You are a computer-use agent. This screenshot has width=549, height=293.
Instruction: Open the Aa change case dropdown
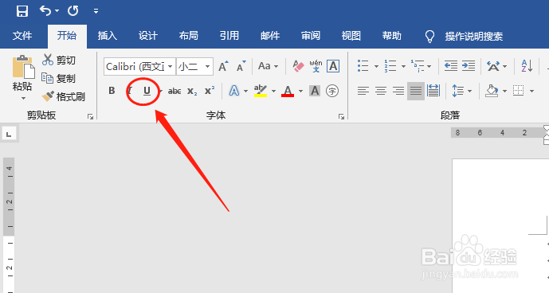(x=268, y=66)
